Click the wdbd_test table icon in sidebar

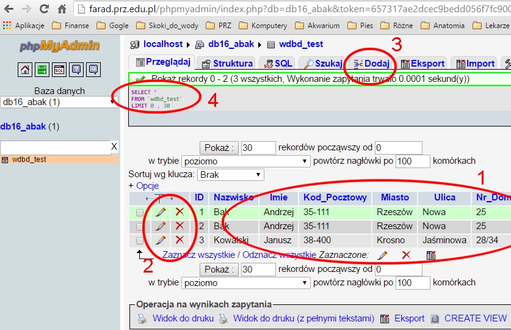pyautogui.click(x=5, y=159)
